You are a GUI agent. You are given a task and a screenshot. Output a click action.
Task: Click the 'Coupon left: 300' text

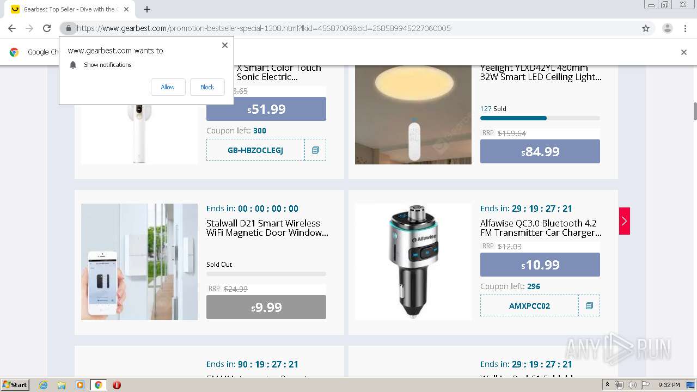click(x=236, y=131)
